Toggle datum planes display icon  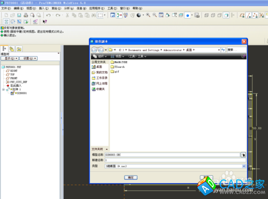pos(242,16)
